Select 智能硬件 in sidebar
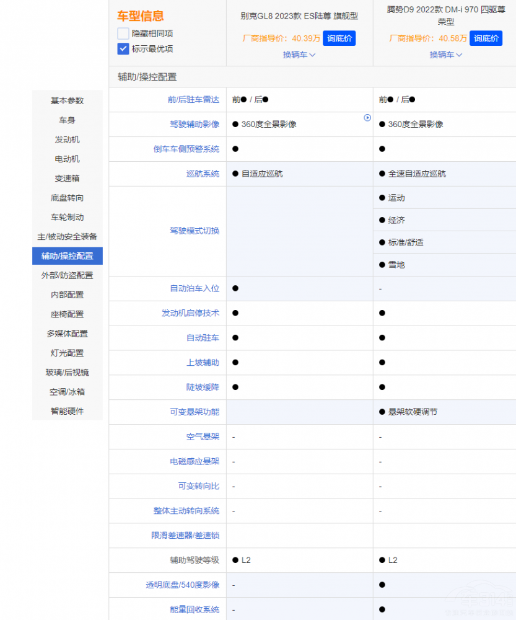516x620 pixels. [x=67, y=411]
